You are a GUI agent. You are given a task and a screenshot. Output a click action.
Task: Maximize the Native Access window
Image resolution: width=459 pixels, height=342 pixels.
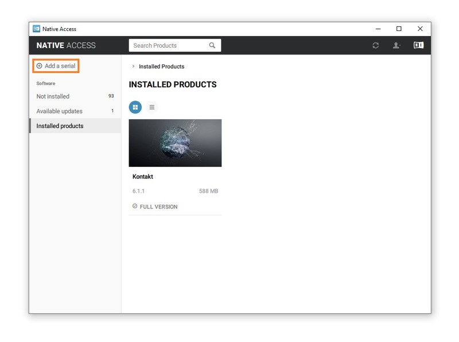click(399, 29)
